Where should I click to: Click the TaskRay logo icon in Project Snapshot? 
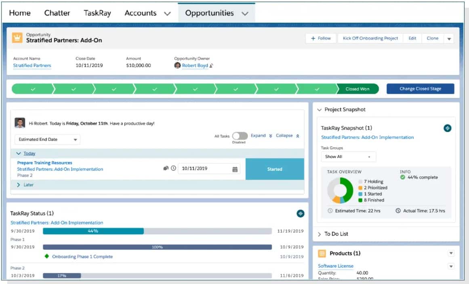coord(447,128)
